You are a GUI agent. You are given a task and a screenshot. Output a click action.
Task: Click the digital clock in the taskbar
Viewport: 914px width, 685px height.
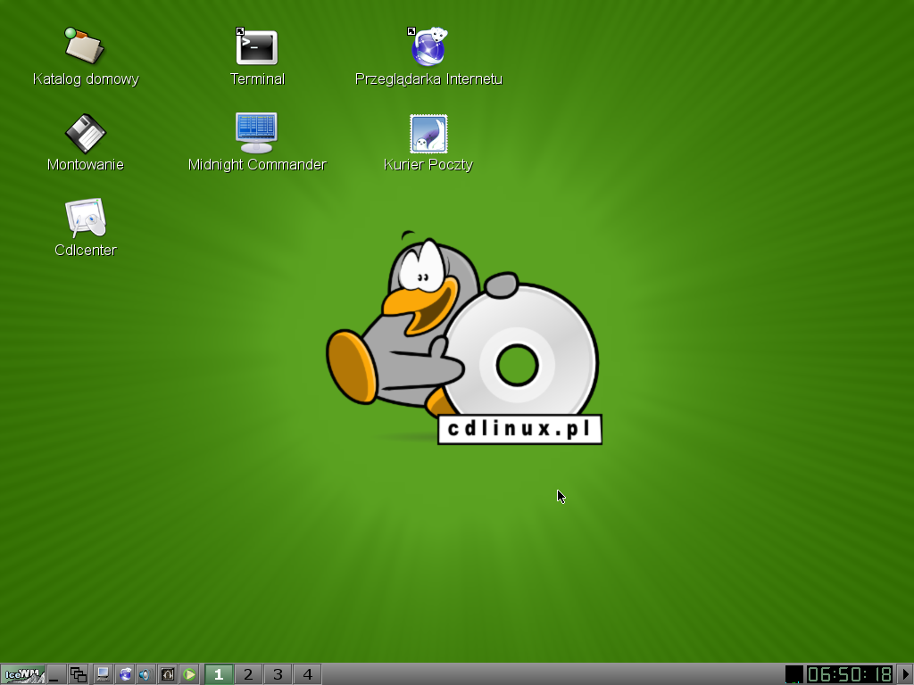[850, 674]
